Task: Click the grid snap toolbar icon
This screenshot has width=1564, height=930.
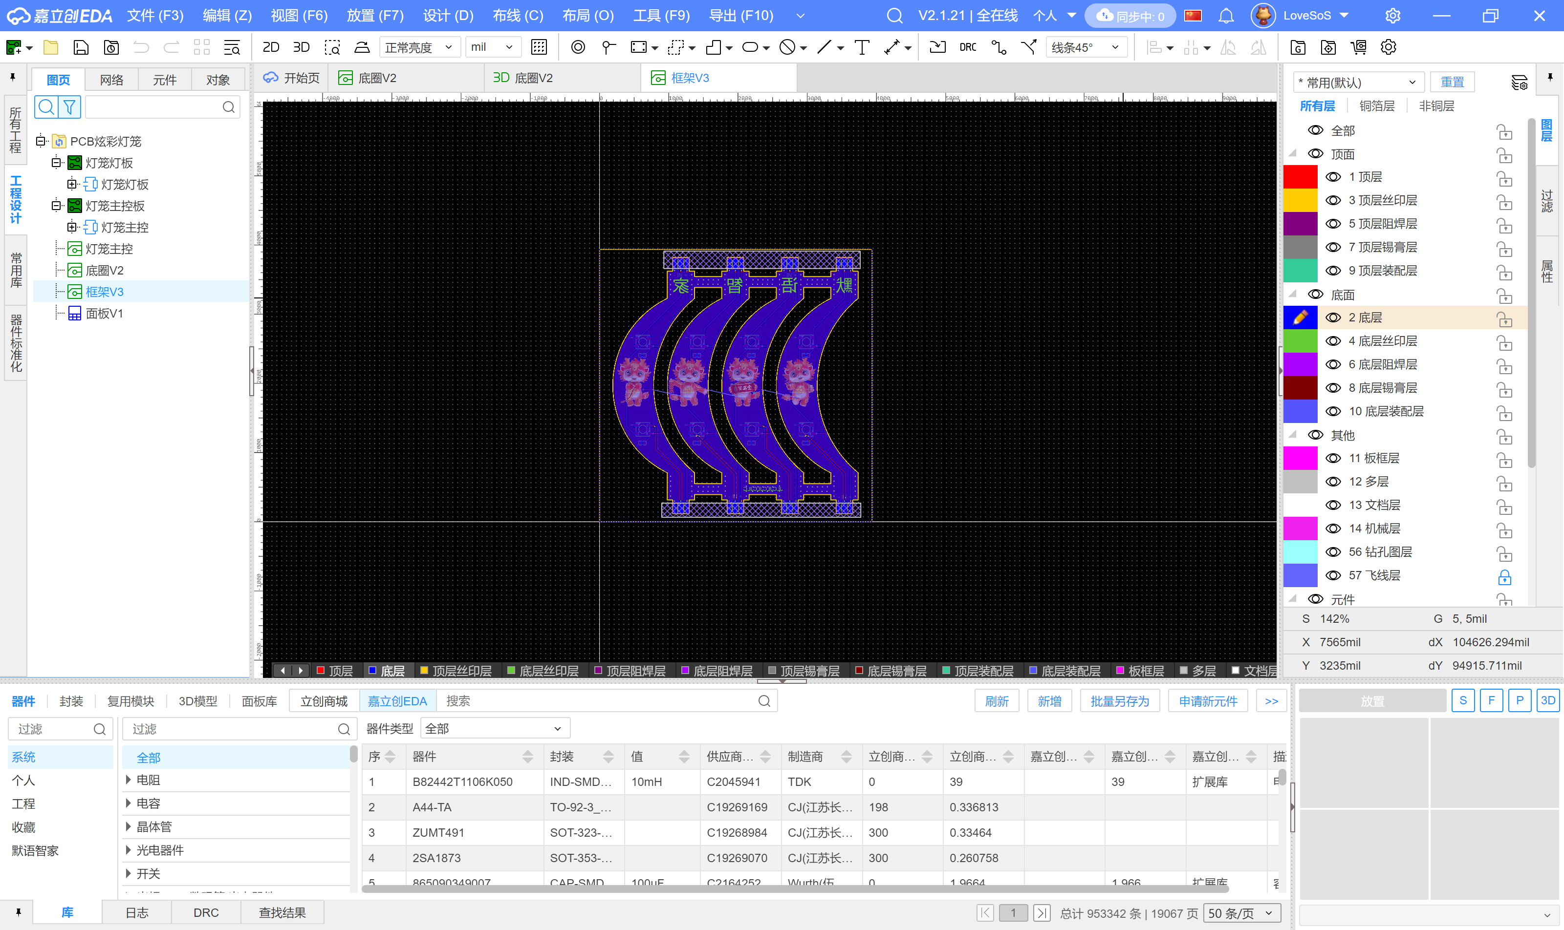Action: 539,47
